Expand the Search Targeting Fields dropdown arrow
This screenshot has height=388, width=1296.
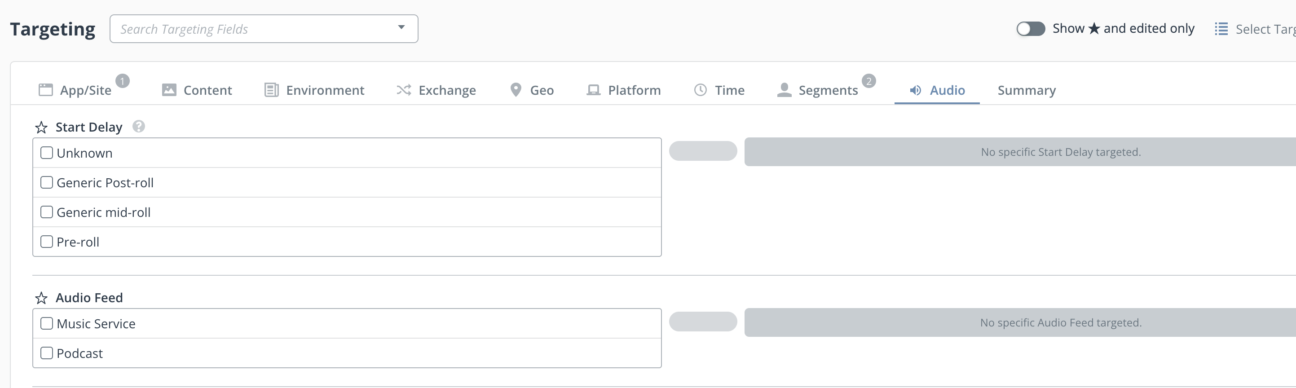[401, 28]
